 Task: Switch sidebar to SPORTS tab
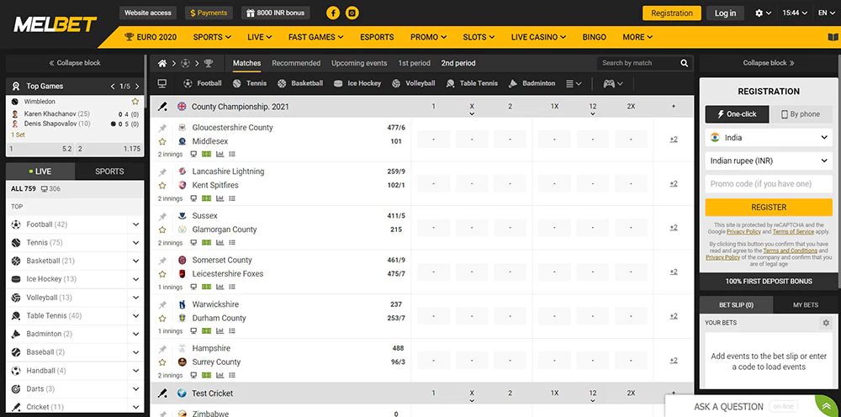109,172
